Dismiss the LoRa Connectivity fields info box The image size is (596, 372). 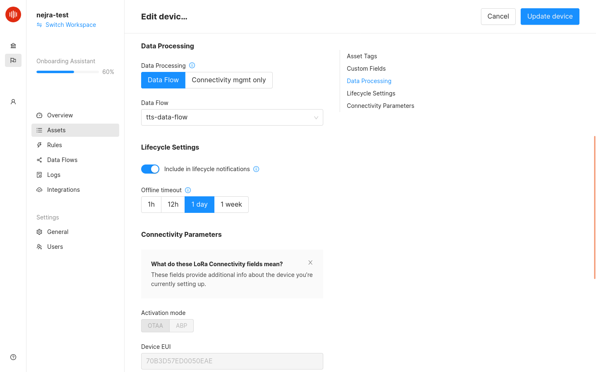click(310, 262)
